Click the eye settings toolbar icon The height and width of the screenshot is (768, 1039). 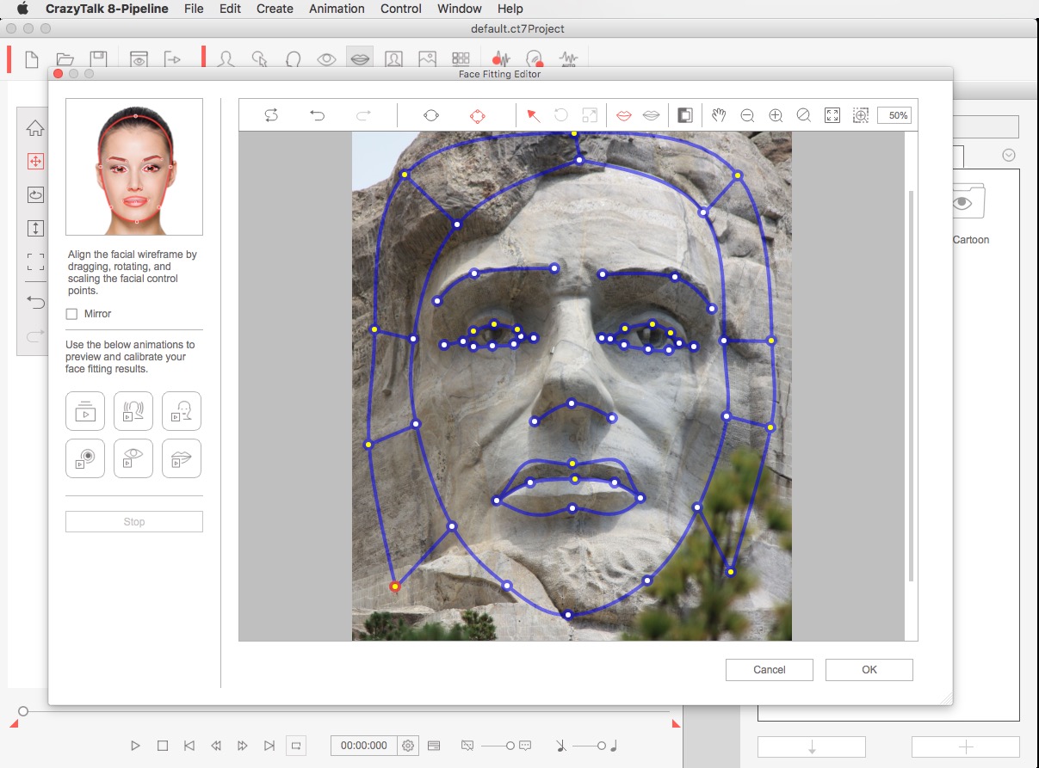[x=326, y=59]
